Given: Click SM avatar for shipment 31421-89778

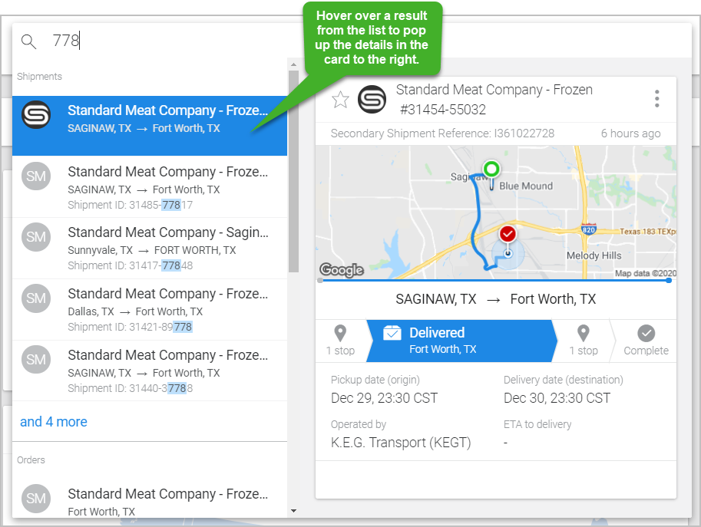Looking at the screenshot, I should pos(36,298).
